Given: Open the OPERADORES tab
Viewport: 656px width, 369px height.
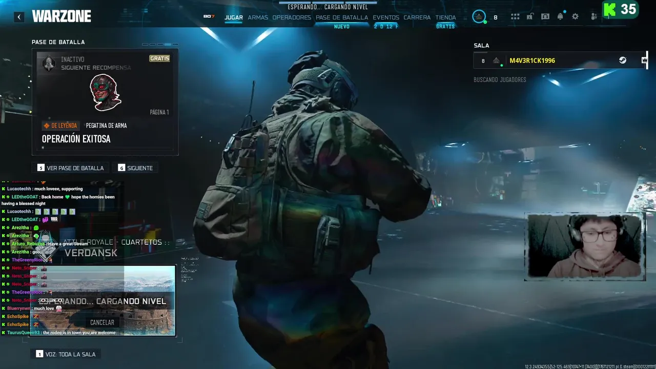Looking at the screenshot, I should pos(292,17).
